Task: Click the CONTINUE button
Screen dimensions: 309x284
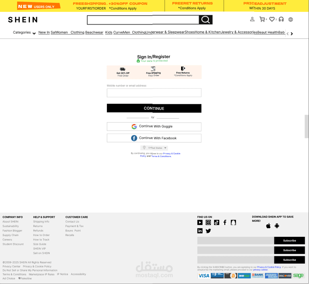Action: click(154, 108)
